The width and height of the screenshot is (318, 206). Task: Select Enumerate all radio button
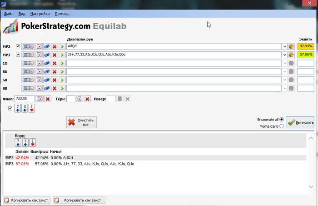pos(282,119)
